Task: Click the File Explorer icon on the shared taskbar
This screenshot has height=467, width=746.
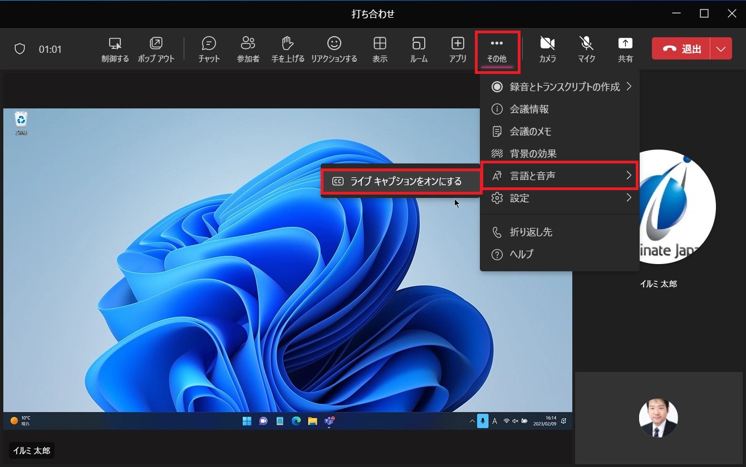Action: click(312, 421)
